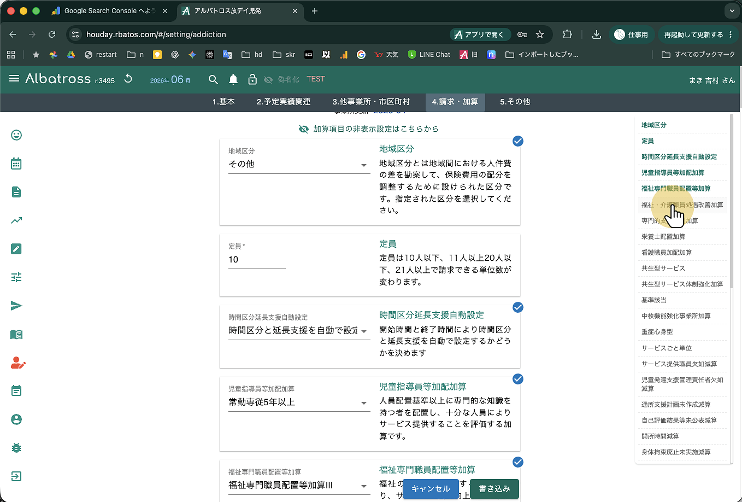Open the red user-edit icon in sidebar
The width and height of the screenshot is (742, 502).
(x=17, y=363)
